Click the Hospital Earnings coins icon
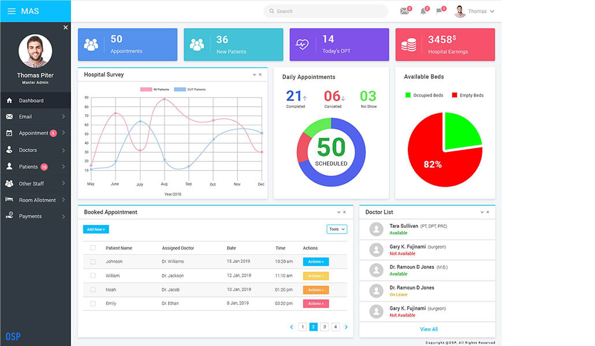 pos(410,44)
